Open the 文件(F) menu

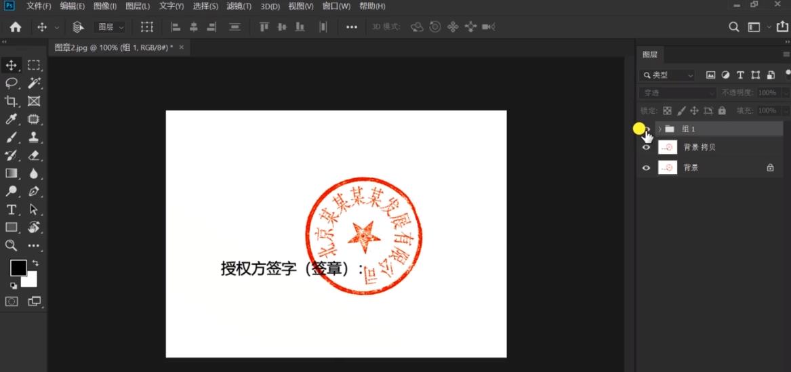pyautogui.click(x=39, y=6)
